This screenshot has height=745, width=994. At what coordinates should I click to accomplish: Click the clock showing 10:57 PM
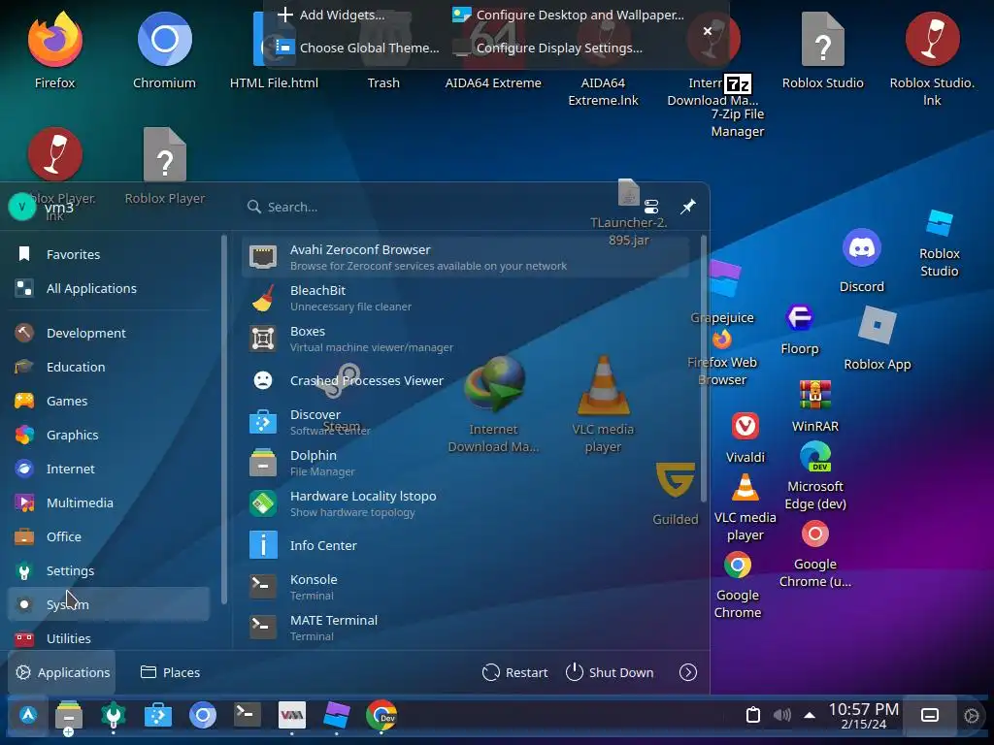pos(863,715)
